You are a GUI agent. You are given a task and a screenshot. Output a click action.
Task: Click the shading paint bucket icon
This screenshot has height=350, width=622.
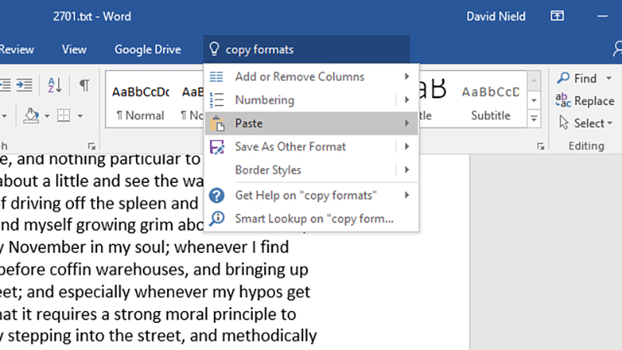click(31, 115)
